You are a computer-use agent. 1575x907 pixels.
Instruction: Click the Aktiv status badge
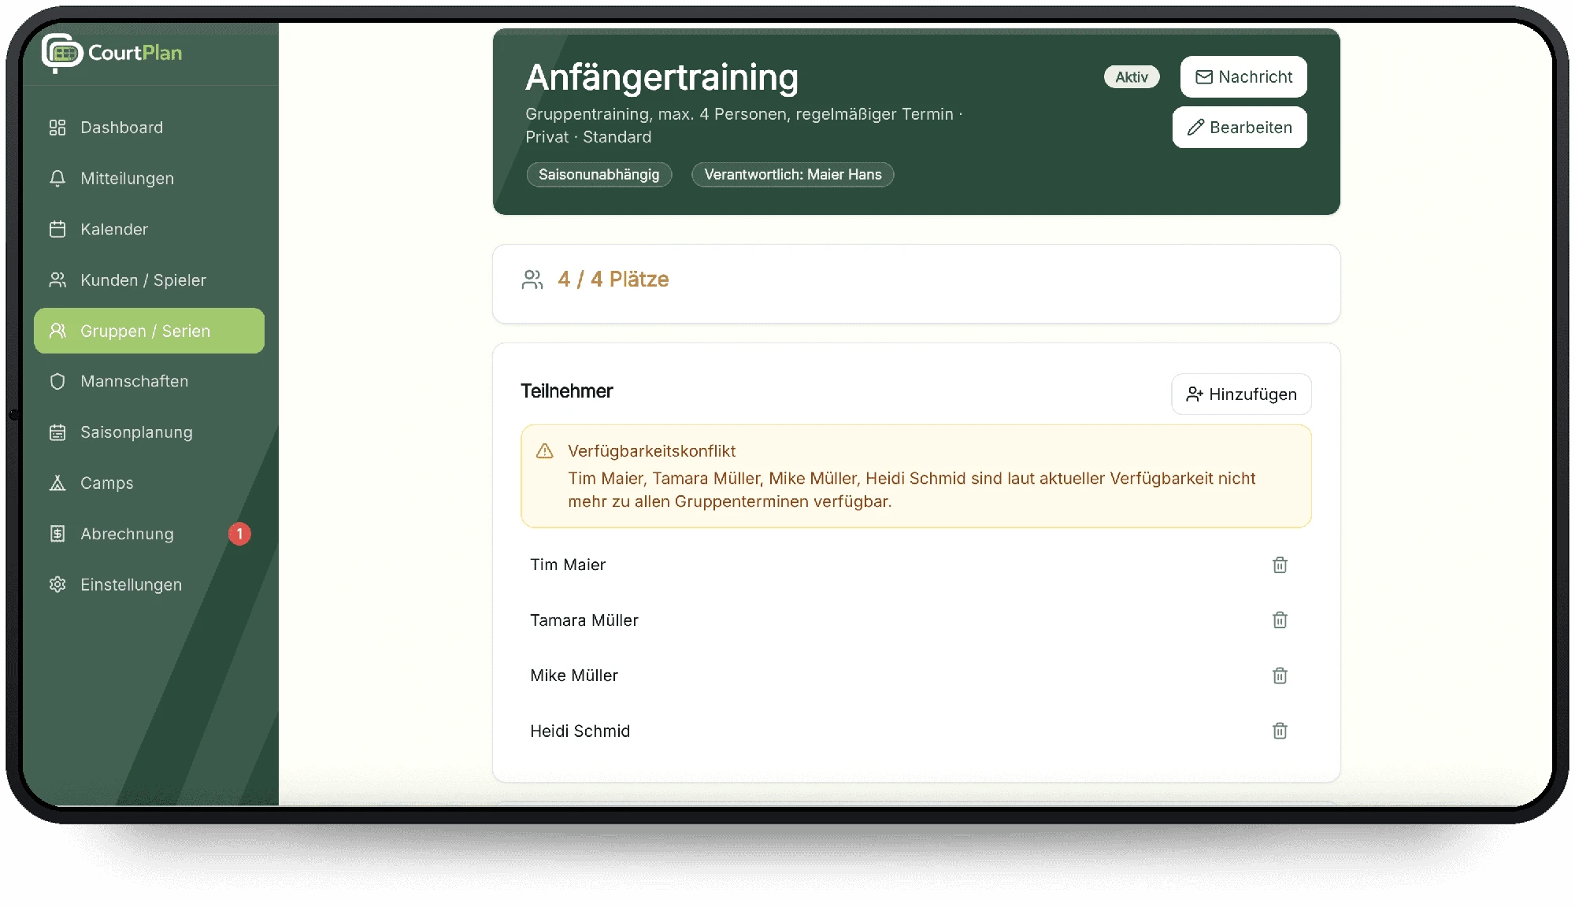coord(1132,77)
